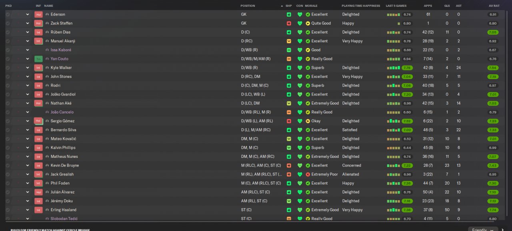Click Kyle Walker's last 5 games bars
Screen dimensions: 512x231
tap(393, 68)
